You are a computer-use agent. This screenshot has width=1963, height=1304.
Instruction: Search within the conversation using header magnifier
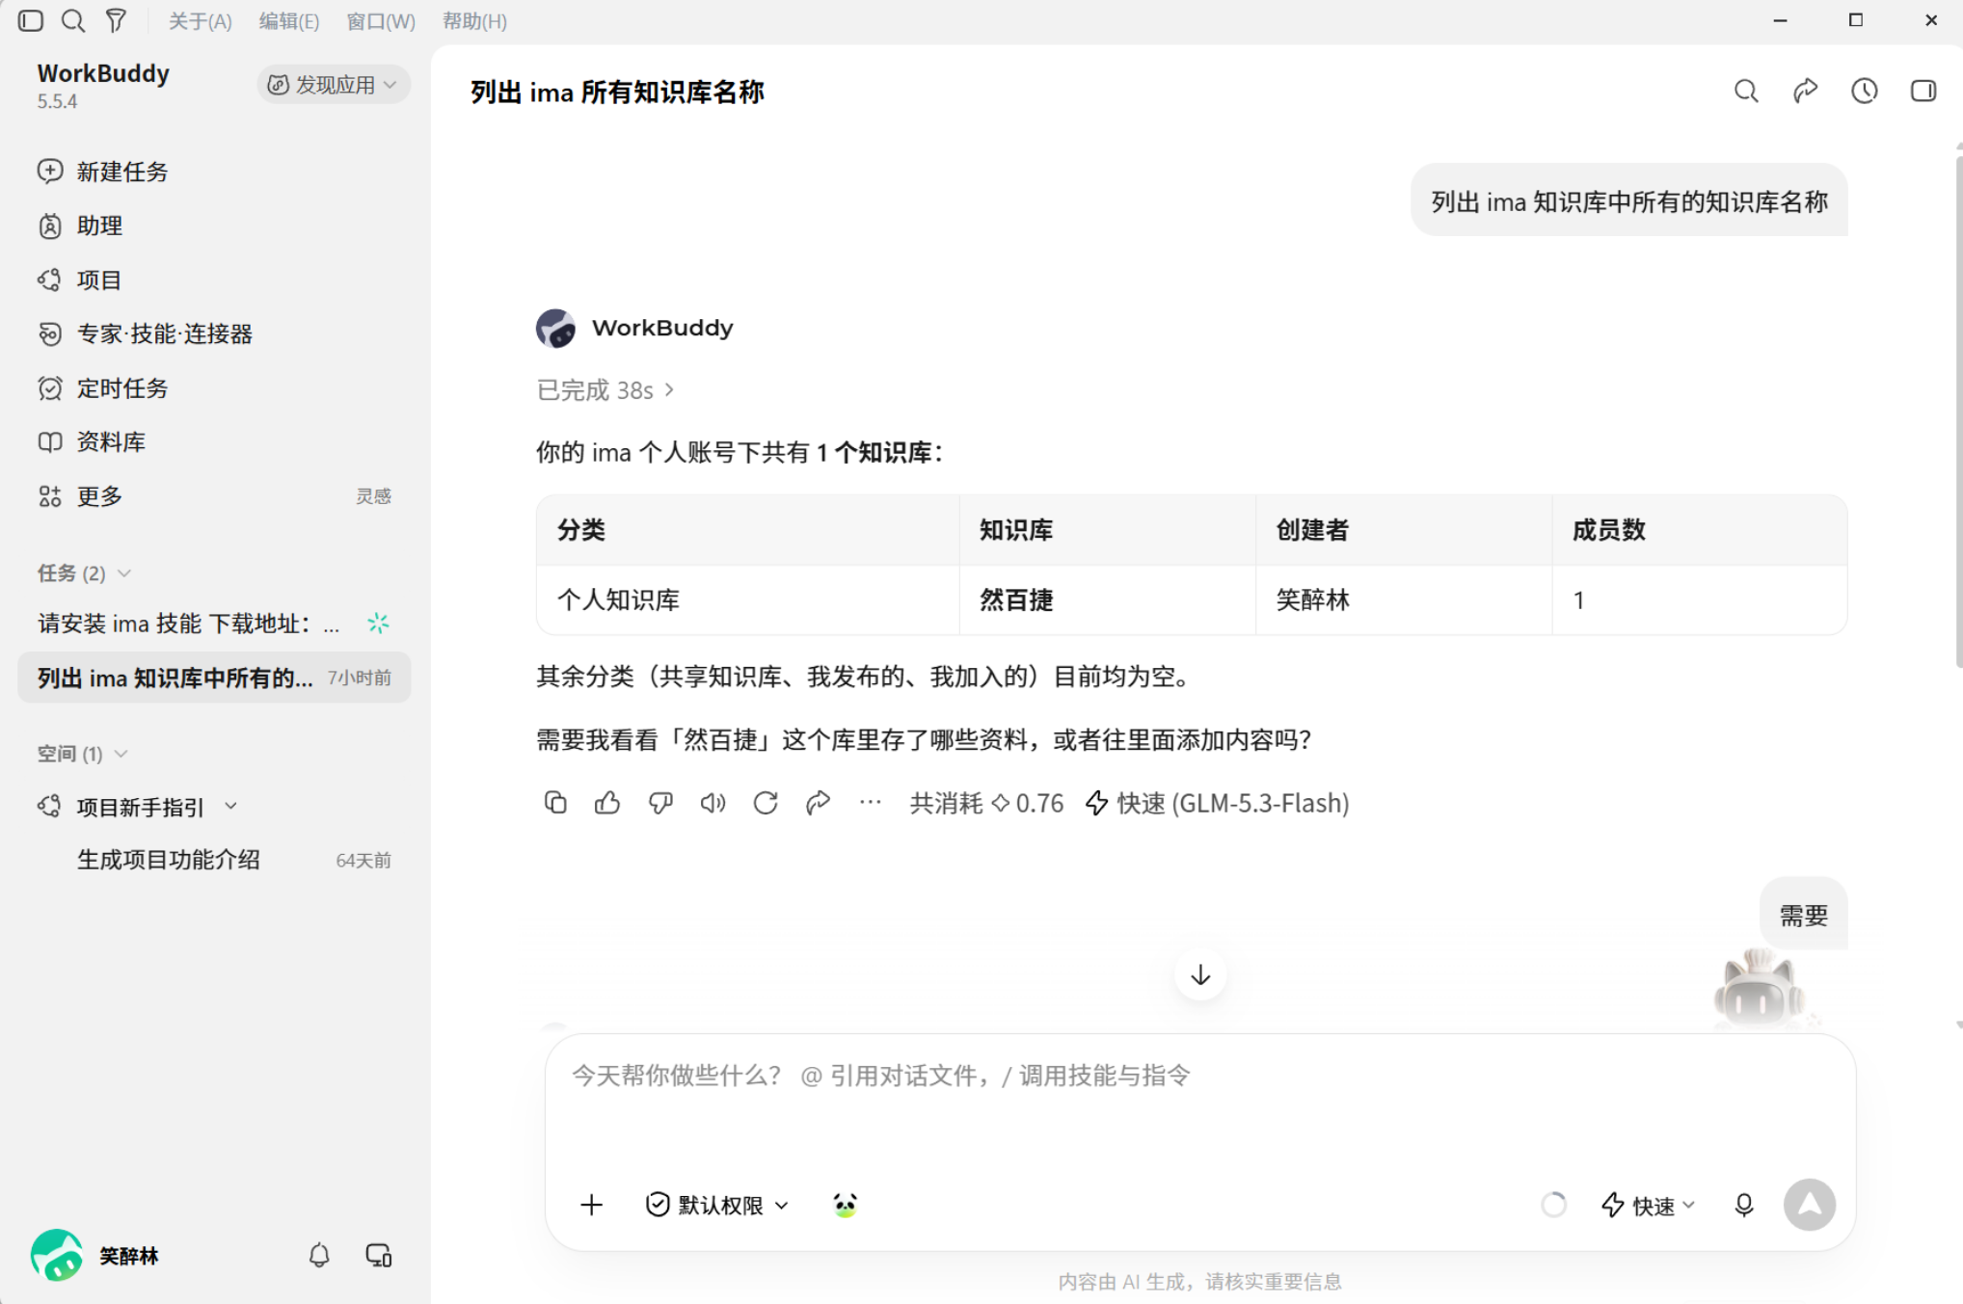tap(1746, 91)
